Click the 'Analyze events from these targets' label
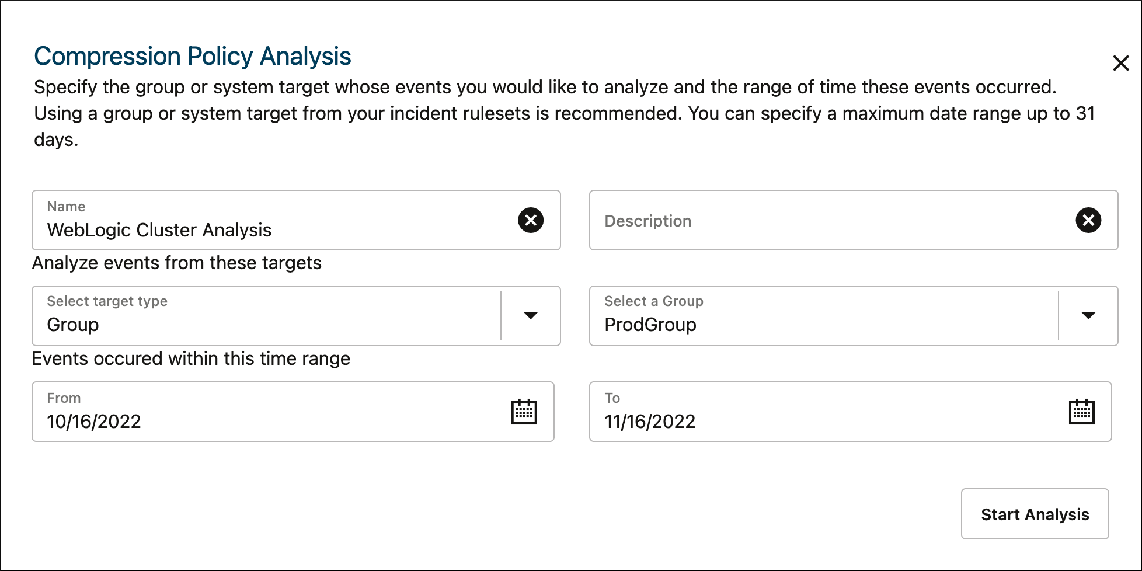The height and width of the screenshot is (571, 1142). coord(177,263)
